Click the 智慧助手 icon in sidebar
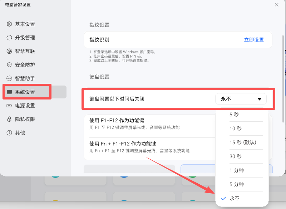The height and width of the screenshot is (209, 286). point(9,78)
